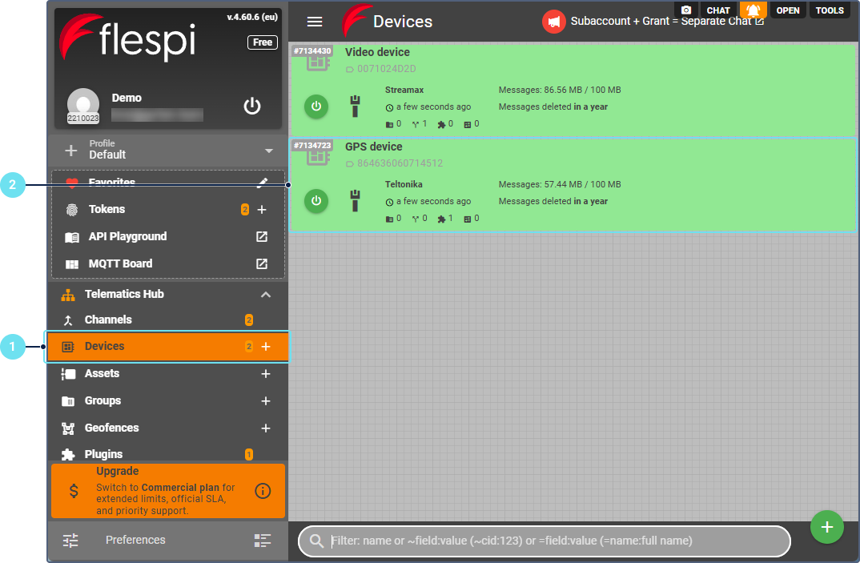860x563 pixels.
Task: Click the power logout icon
Action: point(252,106)
